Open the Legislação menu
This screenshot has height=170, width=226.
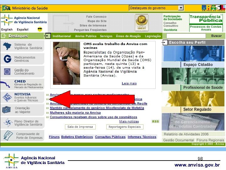coord(153,36)
